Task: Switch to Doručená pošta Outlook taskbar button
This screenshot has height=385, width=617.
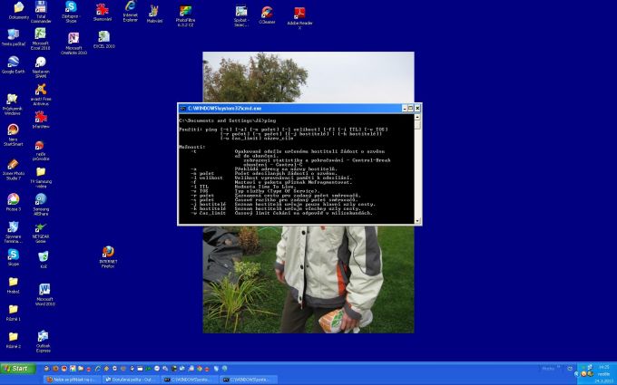Action: [131, 380]
